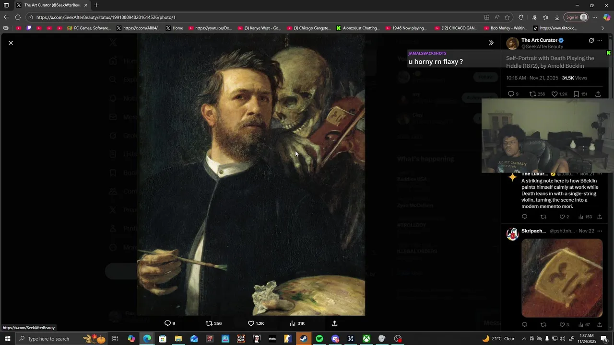The width and height of the screenshot is (614, 345).
Task: Open tweet more options ellipsis
Action: (600, 40)
